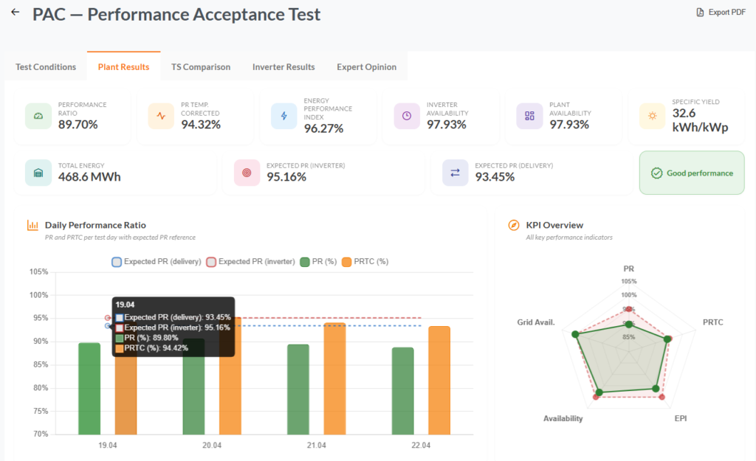Click the back arrow beside PAC title
756x461 pixels.
16,13
